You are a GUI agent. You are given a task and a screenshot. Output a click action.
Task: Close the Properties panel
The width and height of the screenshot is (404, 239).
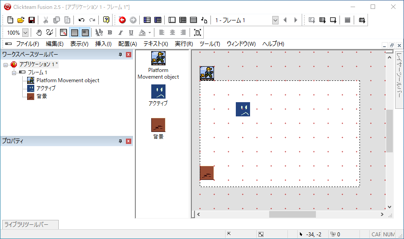(128, 141)
